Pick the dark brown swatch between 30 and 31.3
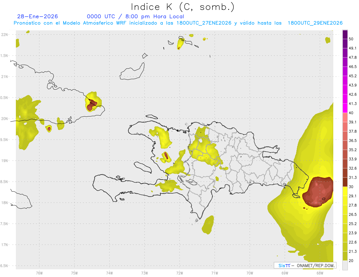Screen dimensions: 359x277 [x=345, y=182]
